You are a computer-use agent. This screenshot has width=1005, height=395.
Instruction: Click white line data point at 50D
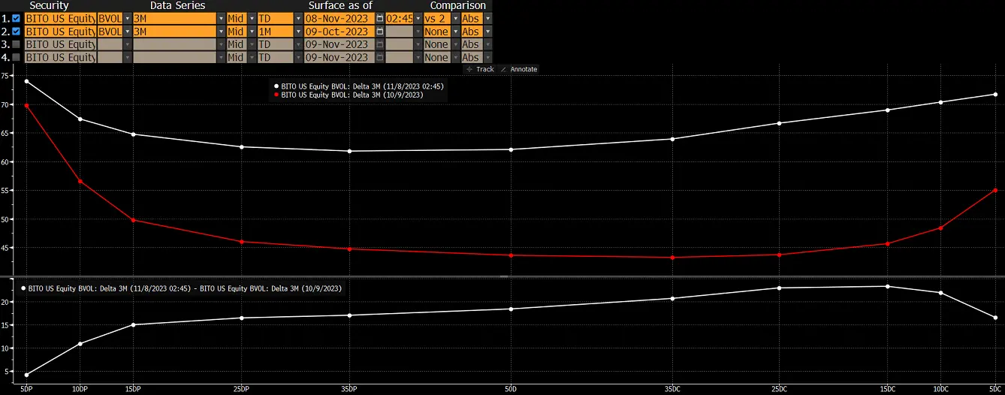[x=511, y=149]
